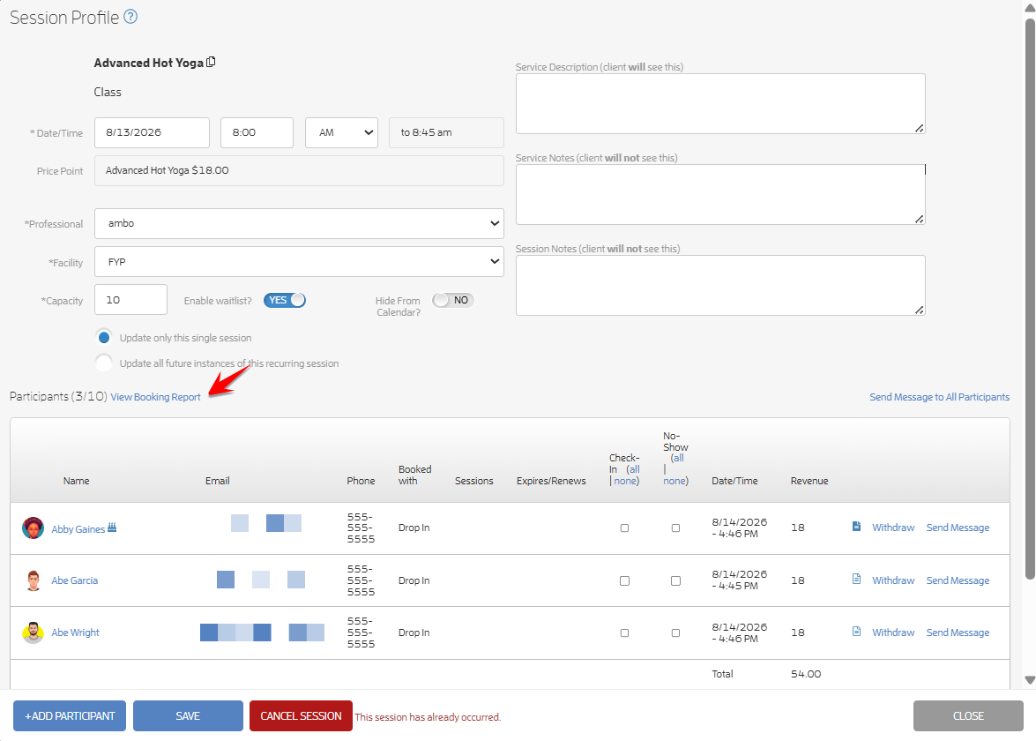1036x741 pixels.
Task: Toggle the Hide From Calendar switch
Action: (x=453, y=300)
